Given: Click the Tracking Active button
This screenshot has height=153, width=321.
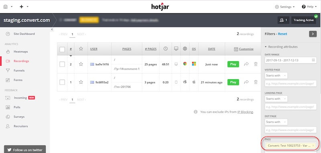Looking at the screenshot, I should pos(304,20).
